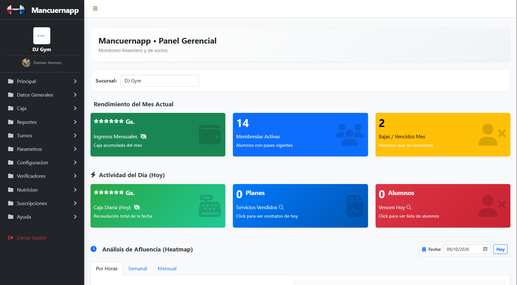This screenshot has width=517, height=285.
Task: Click the Mancuernapp brand title
Action: coord(55,10)
